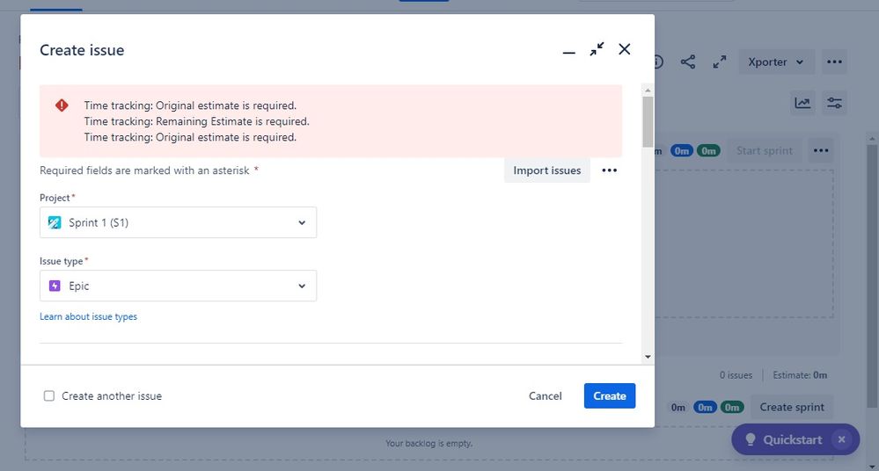Viewport: 879px width, 471px height.
Task: Click the Quickstart lightbulb icon
Action: pyautogui.click(x=750, y=439)
